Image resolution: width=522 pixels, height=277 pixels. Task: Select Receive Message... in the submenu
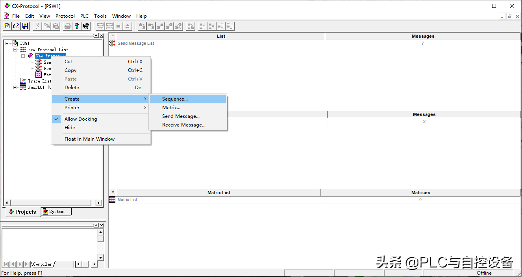click(x=188, y=125)
